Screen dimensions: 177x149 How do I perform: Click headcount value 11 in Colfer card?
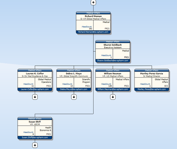point(33,86)
